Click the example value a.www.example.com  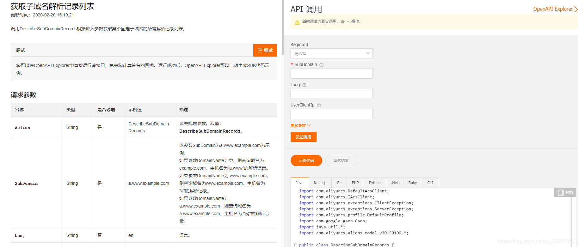149,183
